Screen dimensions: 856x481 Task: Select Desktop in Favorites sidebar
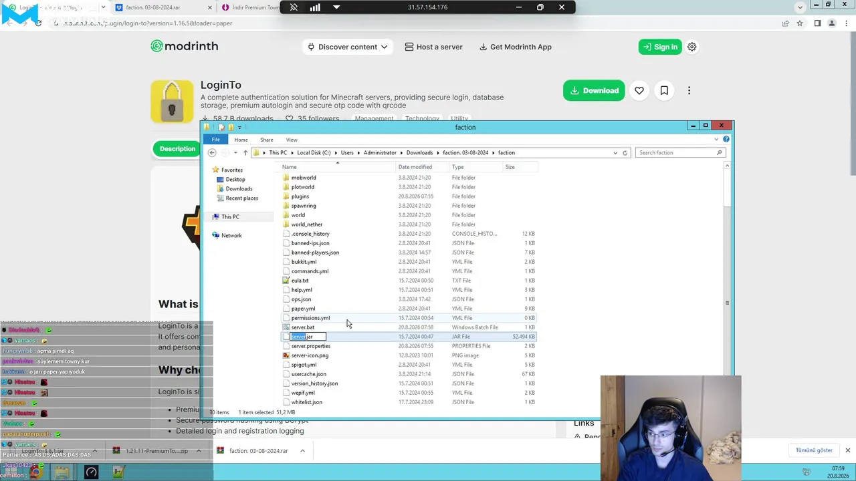click(x=235, y=179)
